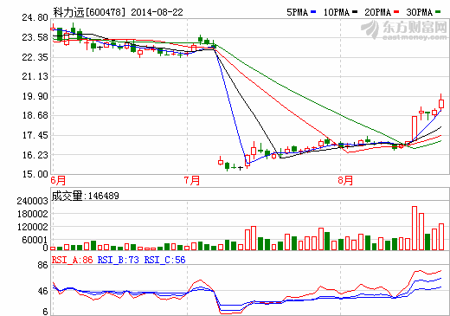Click the 18.68 price axis label

pos(35,115)
